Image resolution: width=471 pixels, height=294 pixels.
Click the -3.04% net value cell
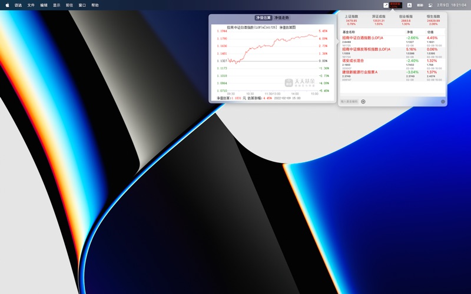pyautogui.click(x=412, y=72)
